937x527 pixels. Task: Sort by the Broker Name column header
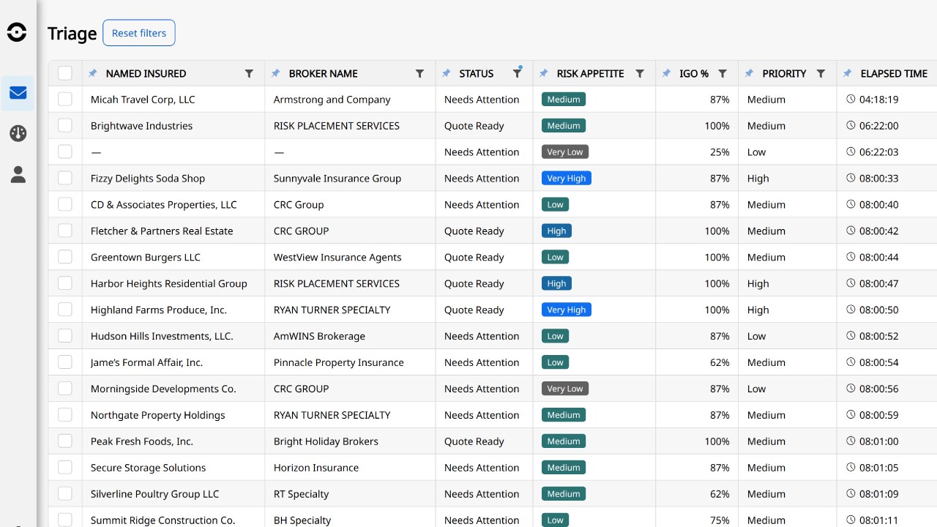323,73
